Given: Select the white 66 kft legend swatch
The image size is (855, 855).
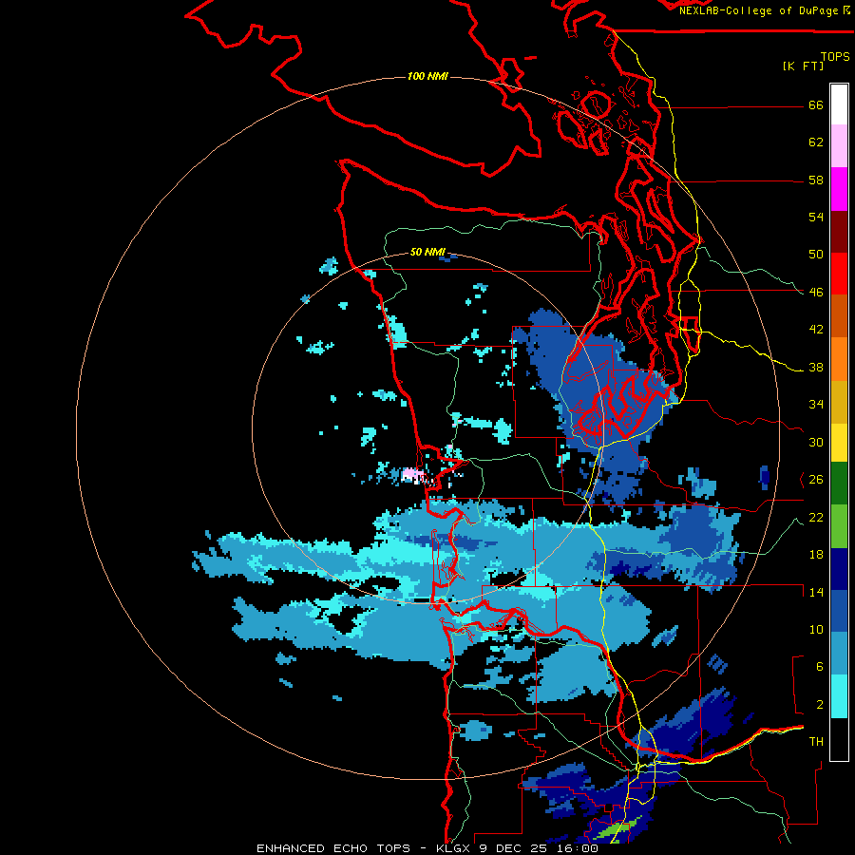Looking at the screenshot, I should pos(839,104).
